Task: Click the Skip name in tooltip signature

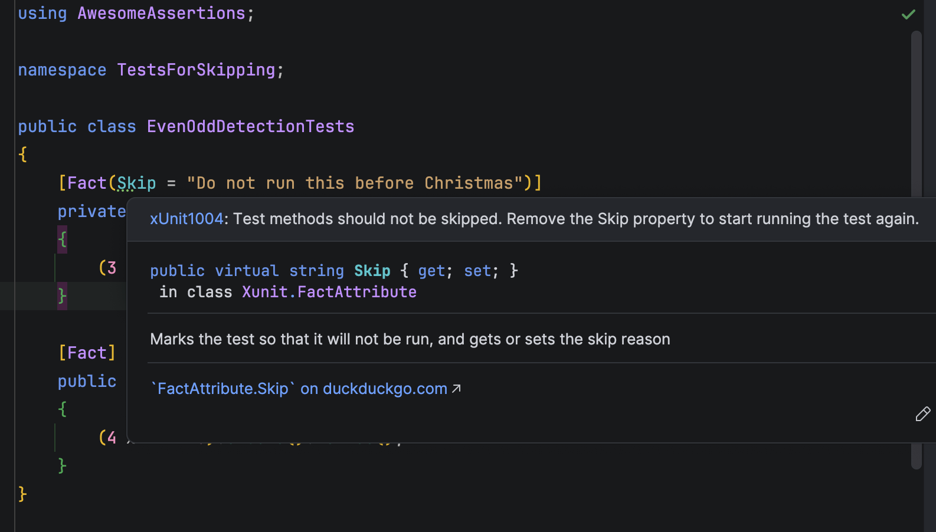Action: pyautogui.click(x=372, y=271)
